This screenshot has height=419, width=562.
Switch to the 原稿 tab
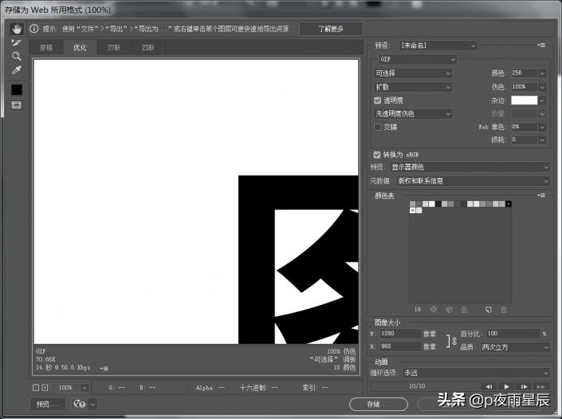pos(46,47)
